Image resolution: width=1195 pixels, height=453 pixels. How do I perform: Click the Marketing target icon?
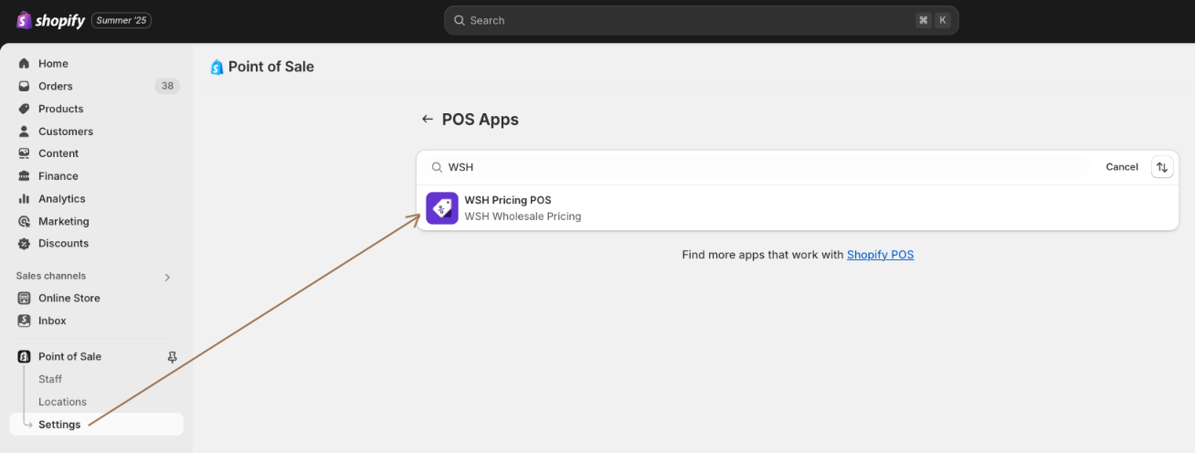(25, 222)
